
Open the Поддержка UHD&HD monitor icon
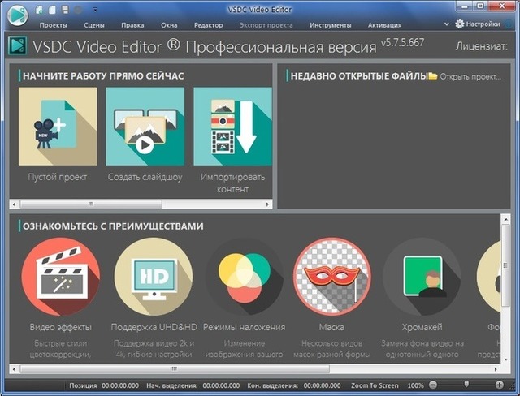click(x=154, y=277)
